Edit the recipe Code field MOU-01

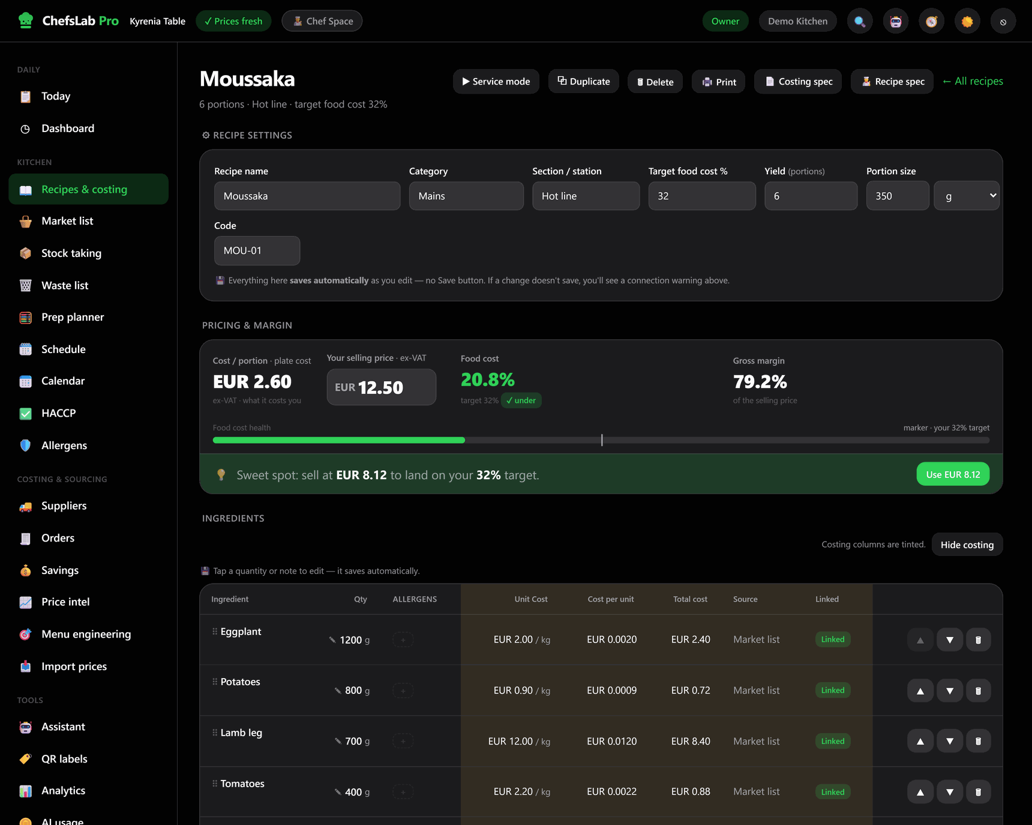[x=257, y=250]
